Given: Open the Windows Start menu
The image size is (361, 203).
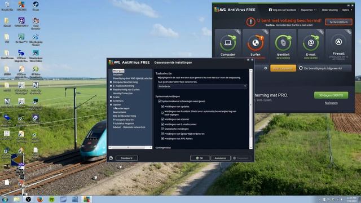Looking at the screenshot, I should 5,199.
